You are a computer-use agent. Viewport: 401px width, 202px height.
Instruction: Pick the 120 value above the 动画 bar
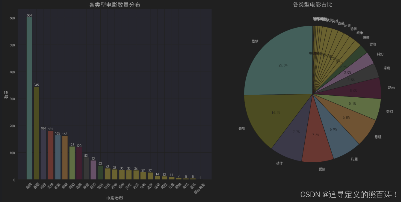[79, 146]
